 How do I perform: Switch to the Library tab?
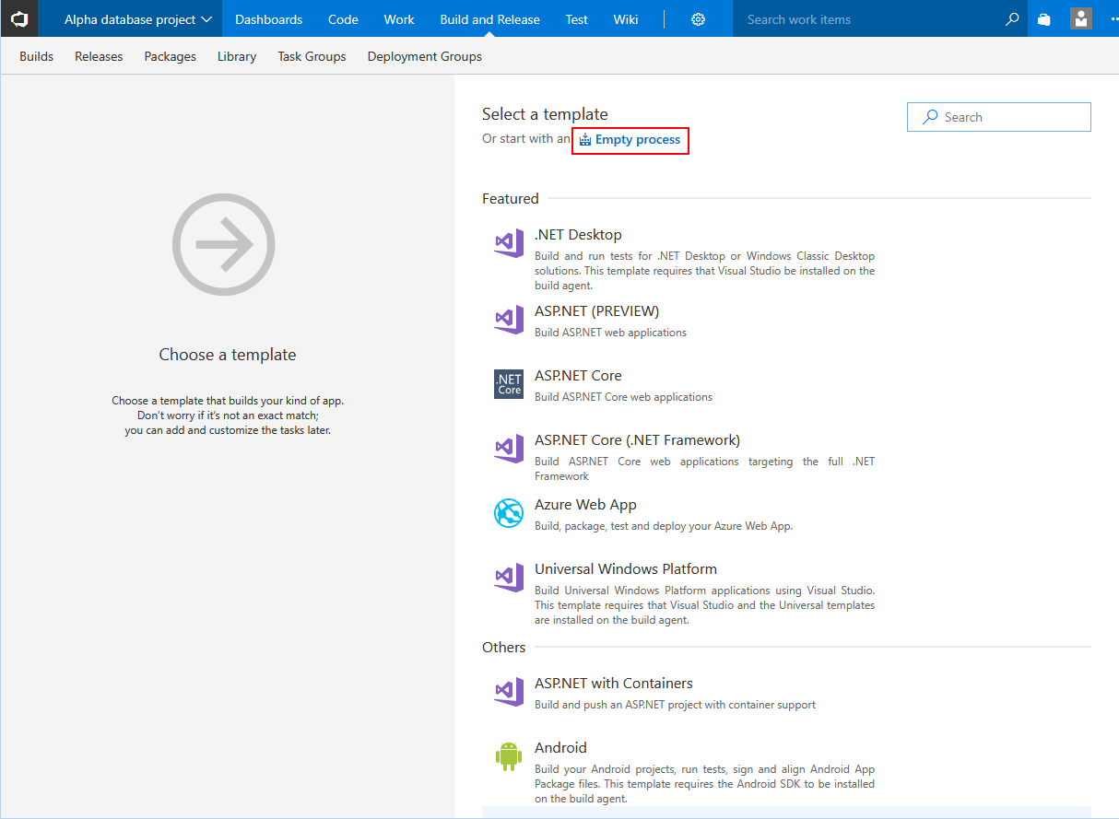point(237,56)
